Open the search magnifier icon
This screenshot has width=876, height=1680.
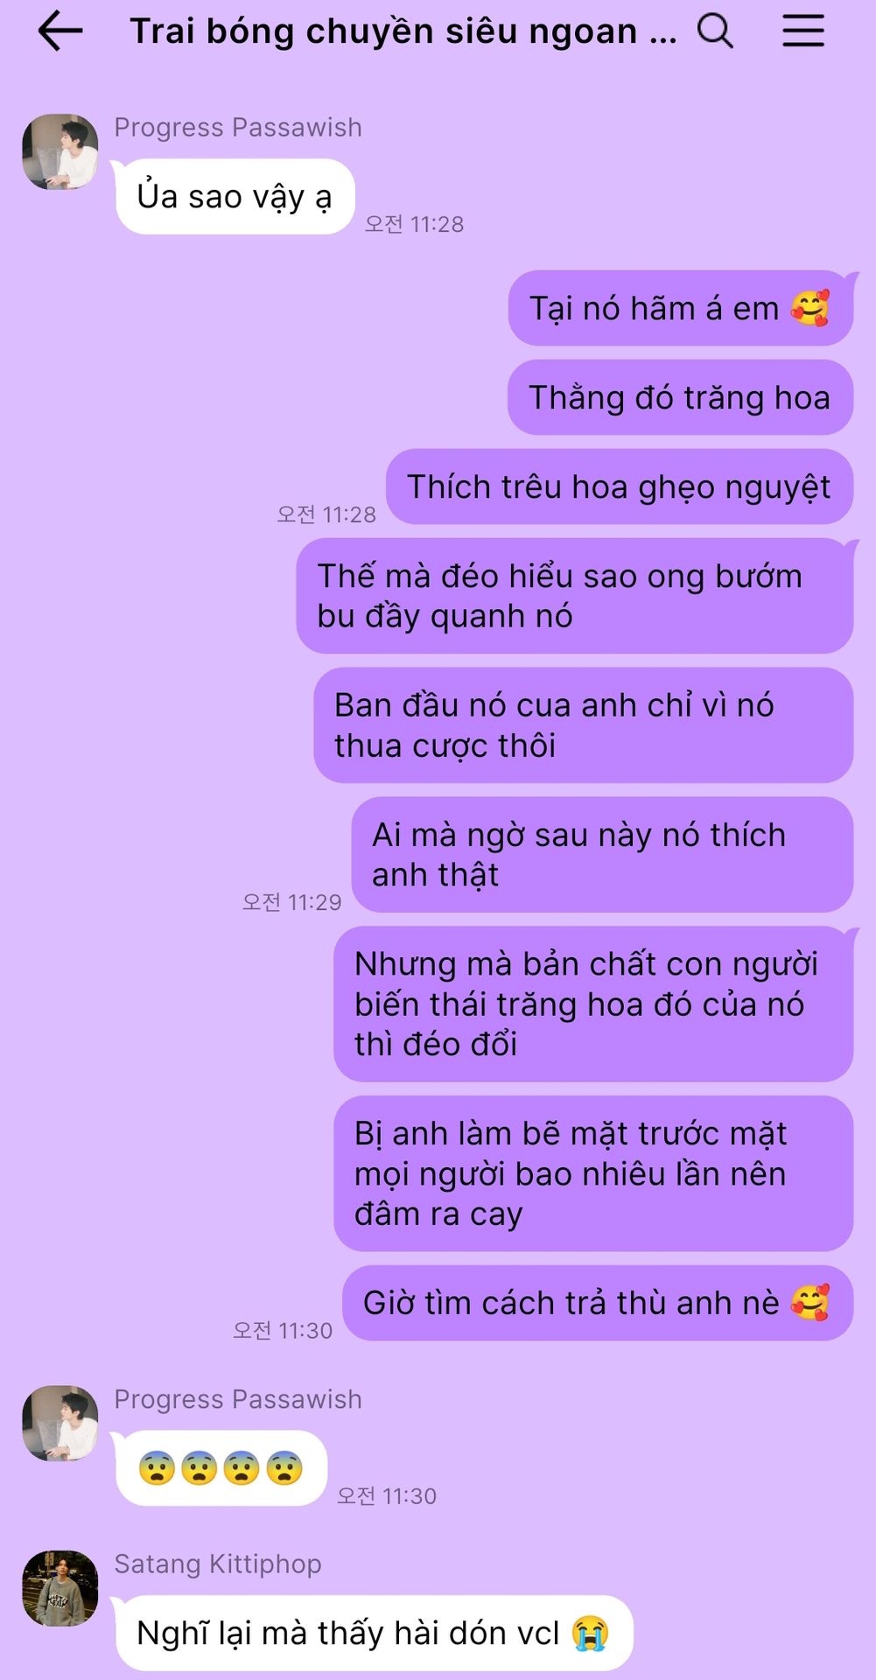(x=715, y=31)
